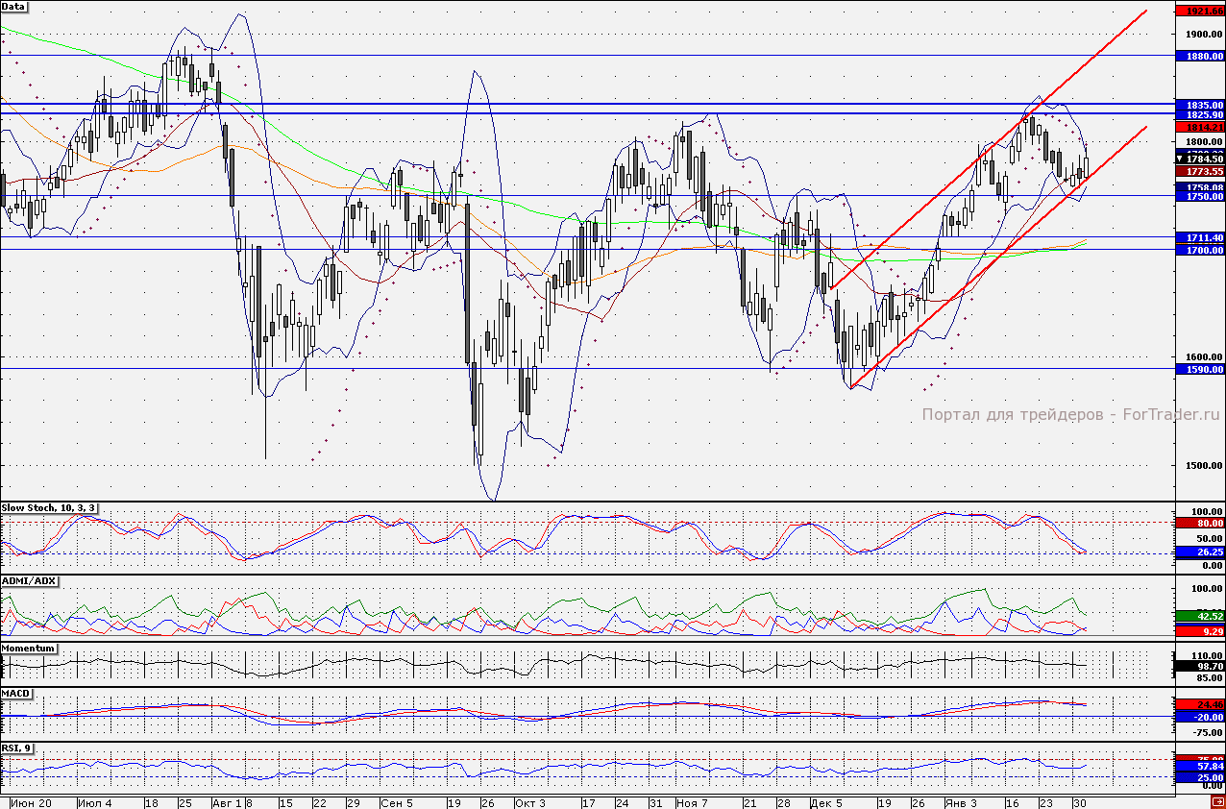Screen dimensions: 1226x809
Task: Click the green 42.52 ADX value label
Action: 1200,616
